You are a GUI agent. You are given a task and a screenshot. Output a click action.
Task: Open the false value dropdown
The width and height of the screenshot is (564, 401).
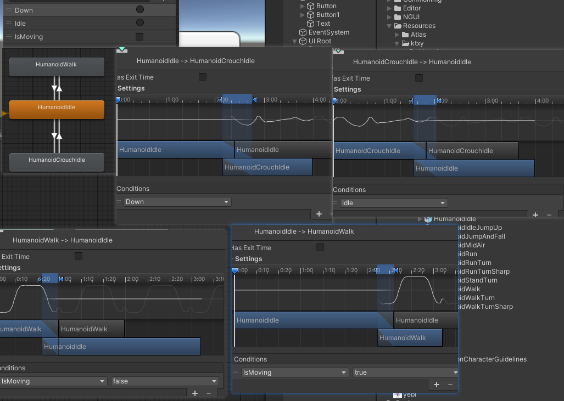[165, 381]
